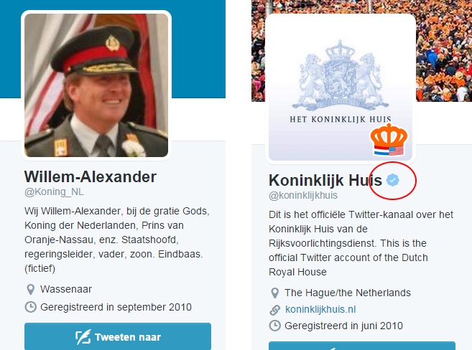472x350 pixels.
Task: Click the Tweeten naar button
Action: coord(118,336)
